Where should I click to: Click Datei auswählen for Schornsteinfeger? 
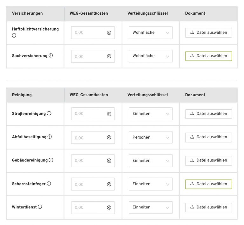coord(208,184)
